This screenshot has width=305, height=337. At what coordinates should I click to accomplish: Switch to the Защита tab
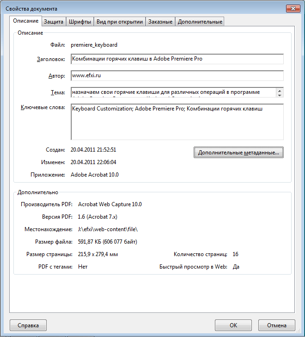[x=54, y=22]
